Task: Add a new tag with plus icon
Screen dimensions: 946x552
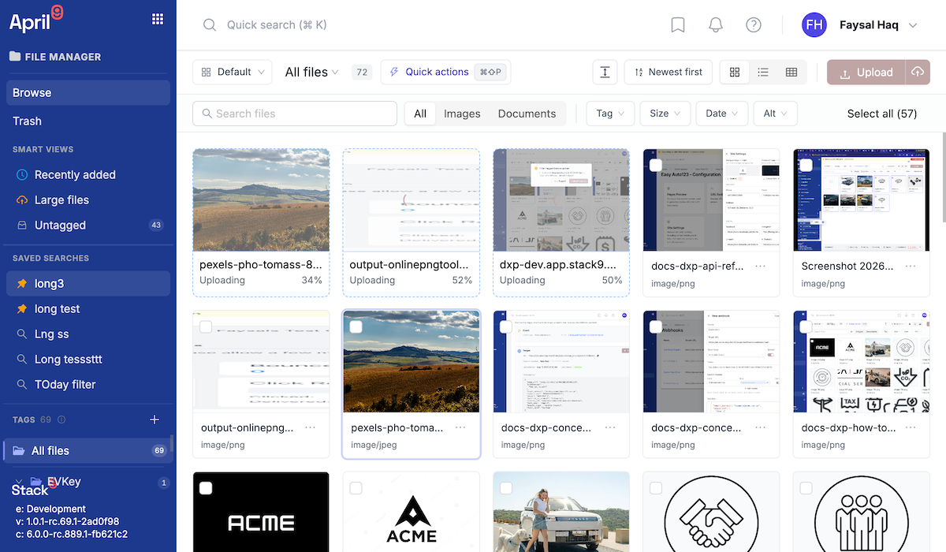Action: click(155, 420)
